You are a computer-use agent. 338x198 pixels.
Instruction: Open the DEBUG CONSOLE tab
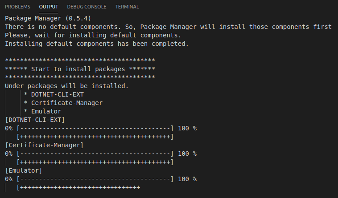tap(87, 7)
